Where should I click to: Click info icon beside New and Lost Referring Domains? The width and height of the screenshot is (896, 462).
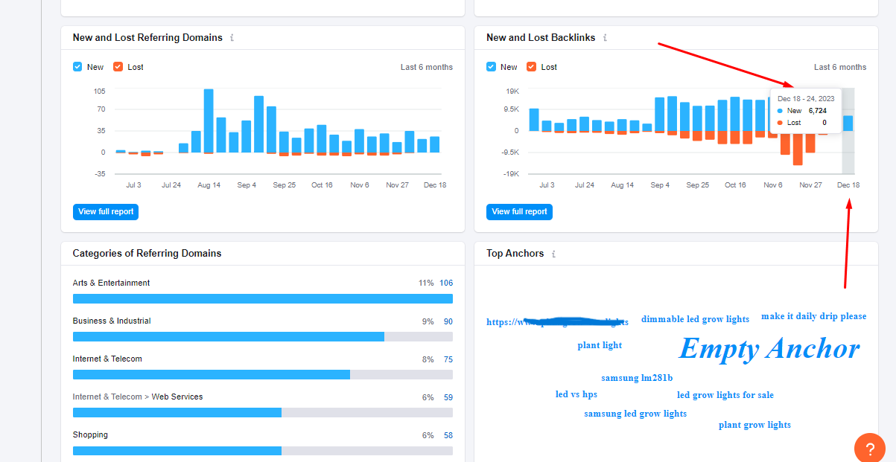232,37
